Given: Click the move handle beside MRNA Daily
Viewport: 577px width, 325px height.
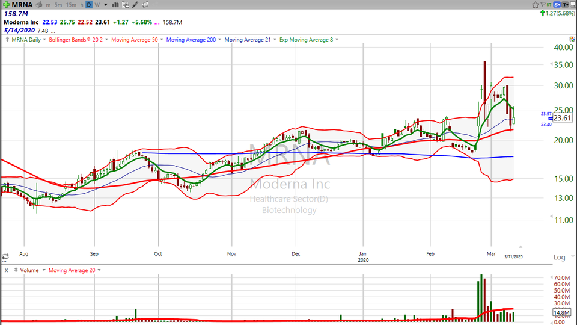Looking at the screenshot, I should [7, 40].
